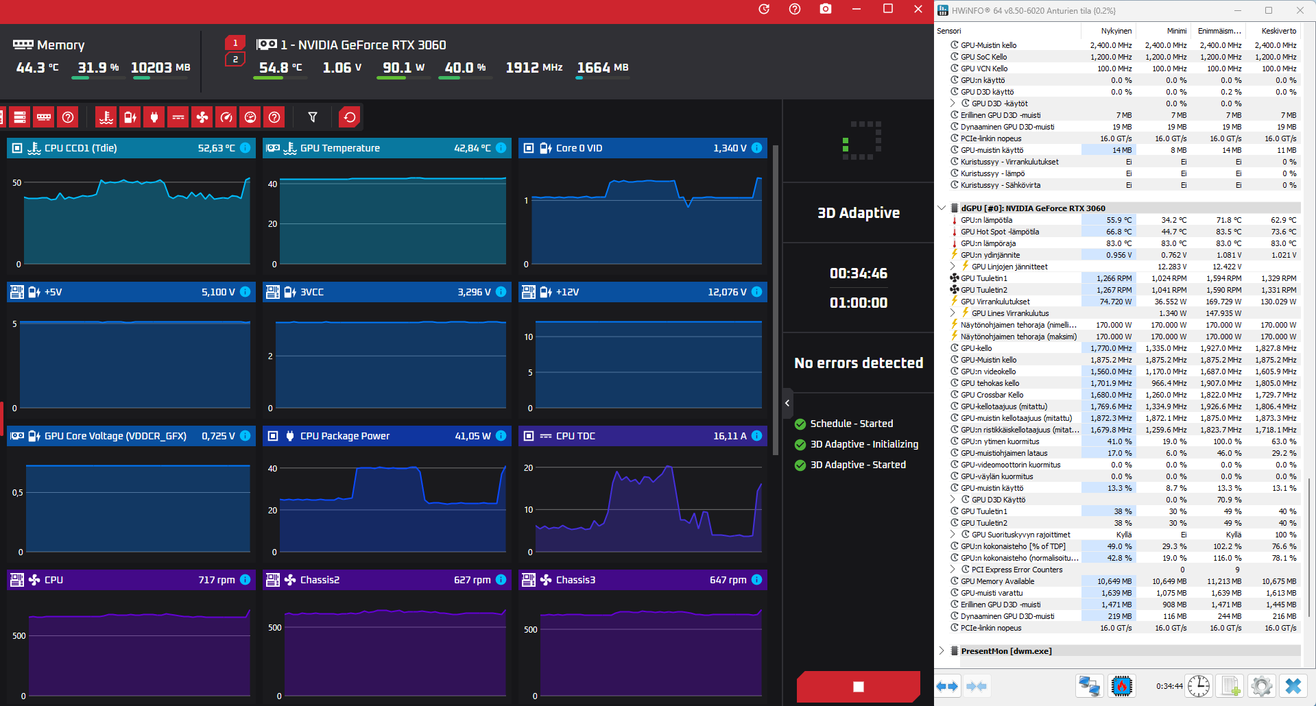Toggle the fan sensor filter icon
Image resolution: width=1316 pixels, height=706 pixels.
tap(202, 117)
